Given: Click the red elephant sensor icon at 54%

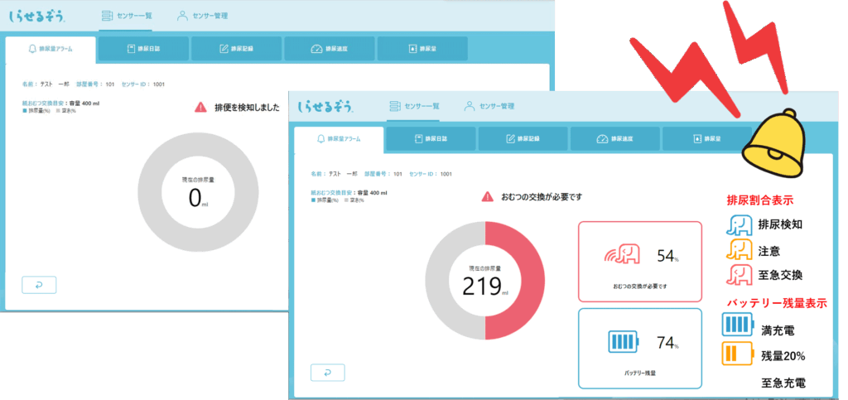Looking at the screenshot, I should [622, 254].
